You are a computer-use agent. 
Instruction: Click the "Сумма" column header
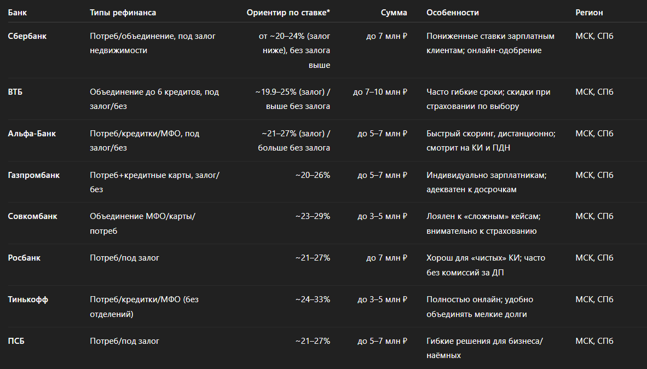click(394, 13)
